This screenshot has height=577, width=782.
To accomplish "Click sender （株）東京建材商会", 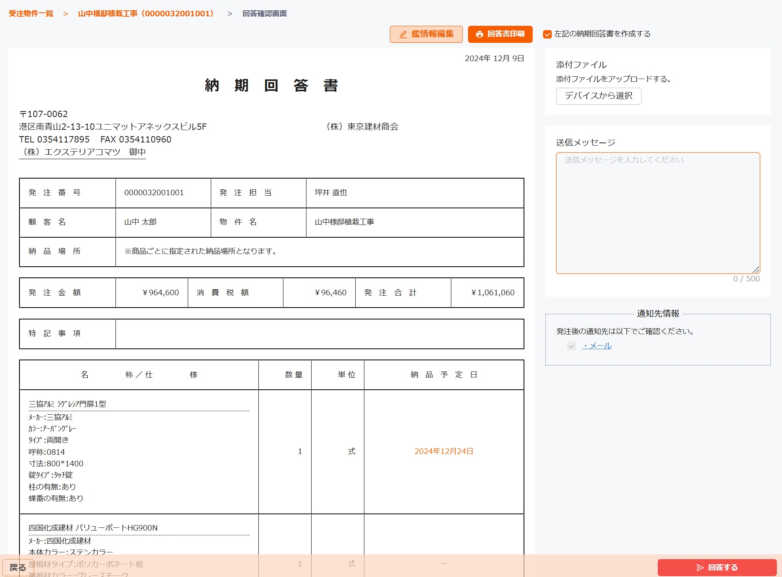I will (x=360, y=127).
